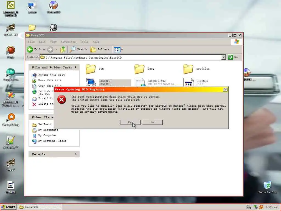Open the View menu

53,42
